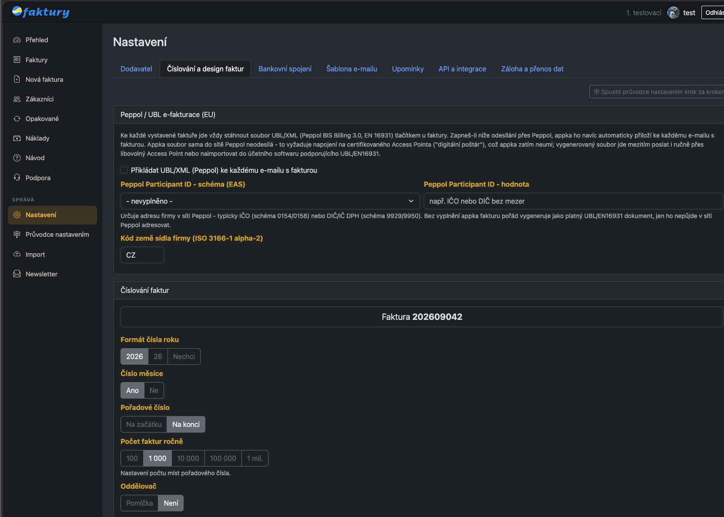Choose 10 000 invoices per year

[188, 458]
